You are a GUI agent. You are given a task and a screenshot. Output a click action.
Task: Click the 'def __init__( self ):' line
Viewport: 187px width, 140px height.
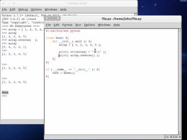pyautogui.click(x=72, y=42)
